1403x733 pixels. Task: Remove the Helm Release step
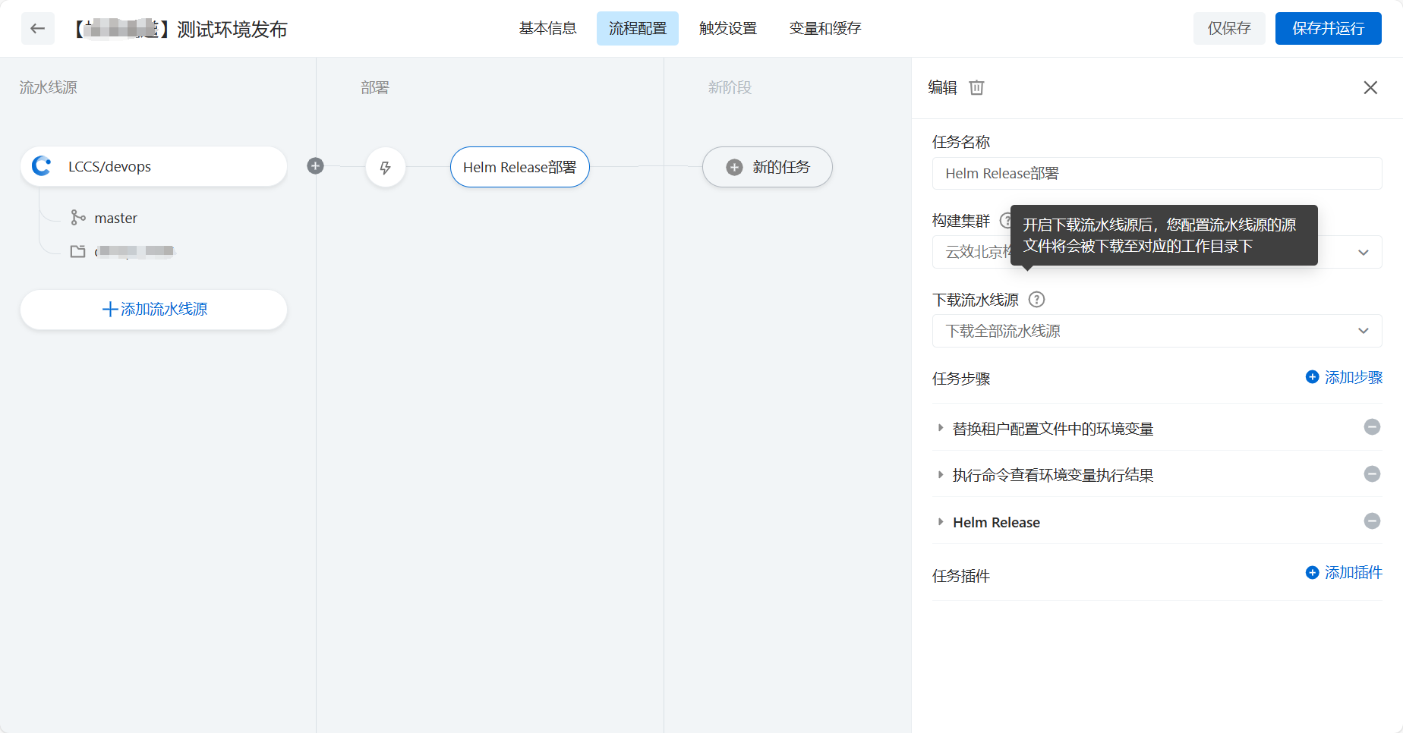click(x=1372, y=521)
